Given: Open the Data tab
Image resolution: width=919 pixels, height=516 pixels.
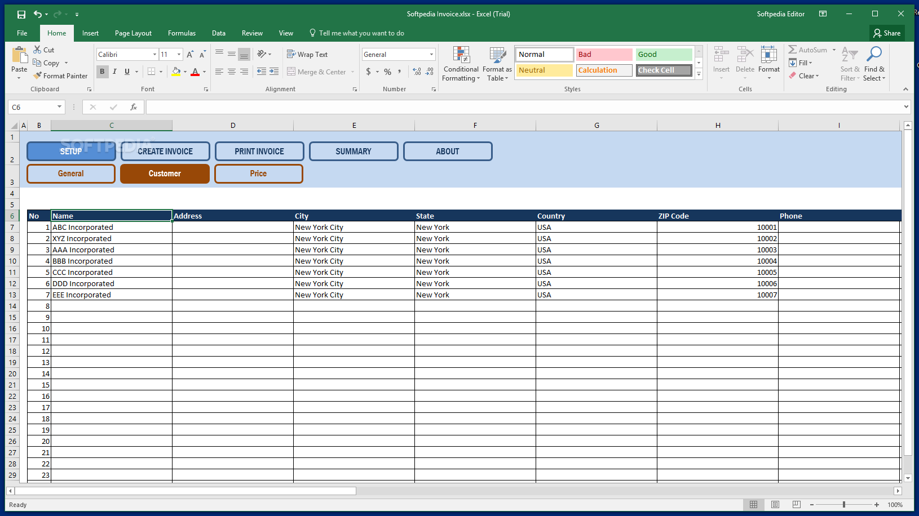Looking at the screenshot, I should (x=219, y=33).
